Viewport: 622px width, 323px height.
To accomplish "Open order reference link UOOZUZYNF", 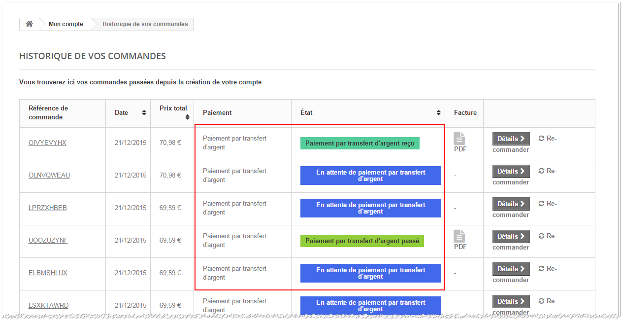I will click(48, 241).
